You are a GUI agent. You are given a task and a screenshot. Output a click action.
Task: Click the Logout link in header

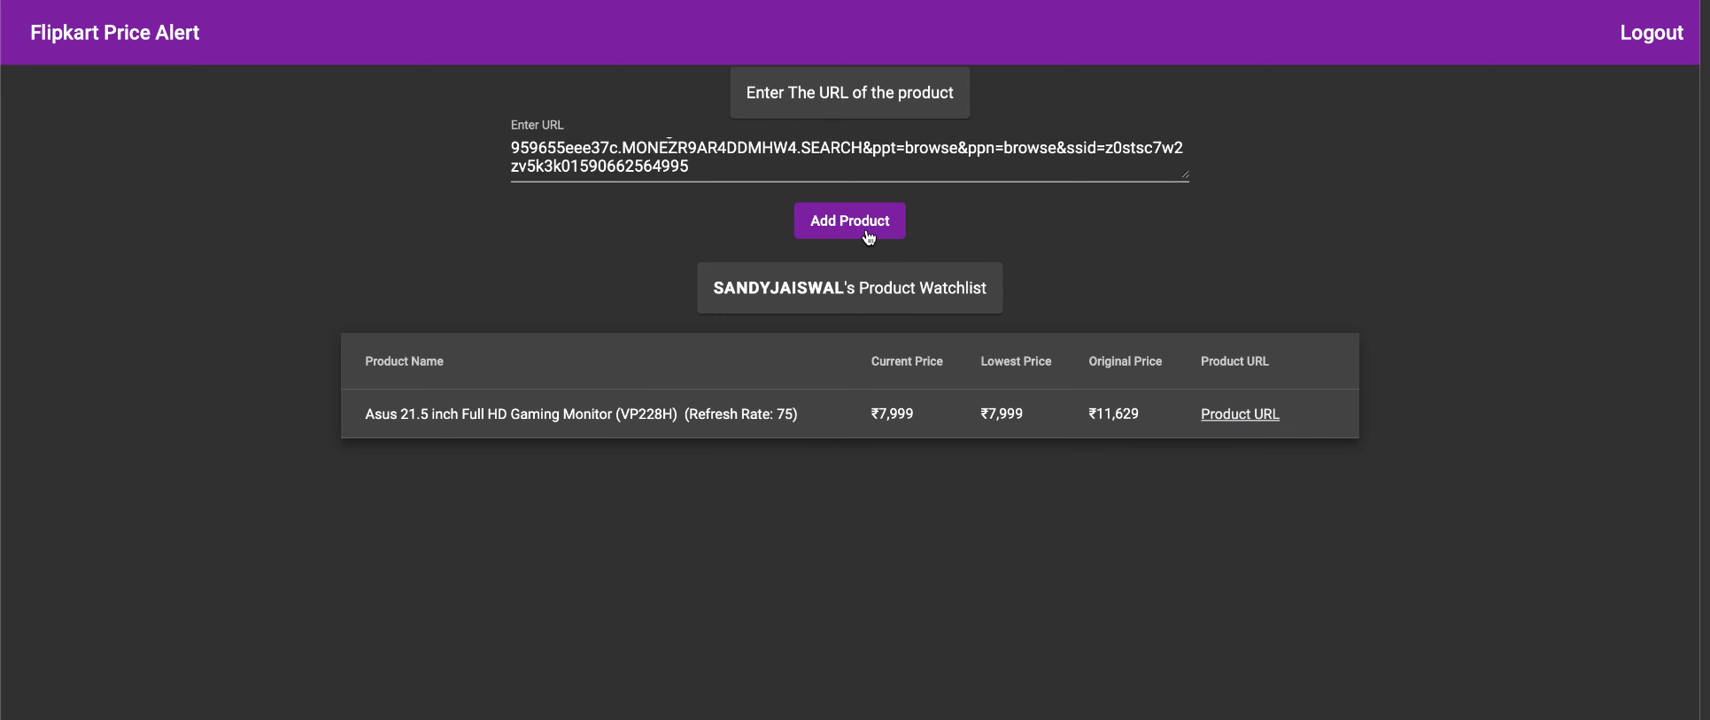[1651, 33]
